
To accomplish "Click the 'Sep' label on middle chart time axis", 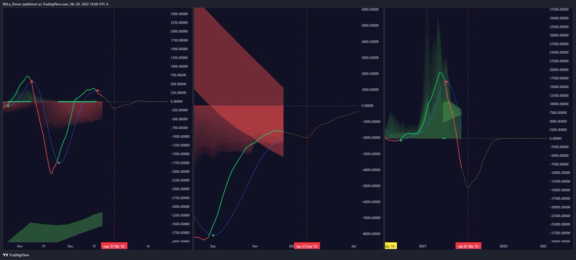I will (213, 246).
